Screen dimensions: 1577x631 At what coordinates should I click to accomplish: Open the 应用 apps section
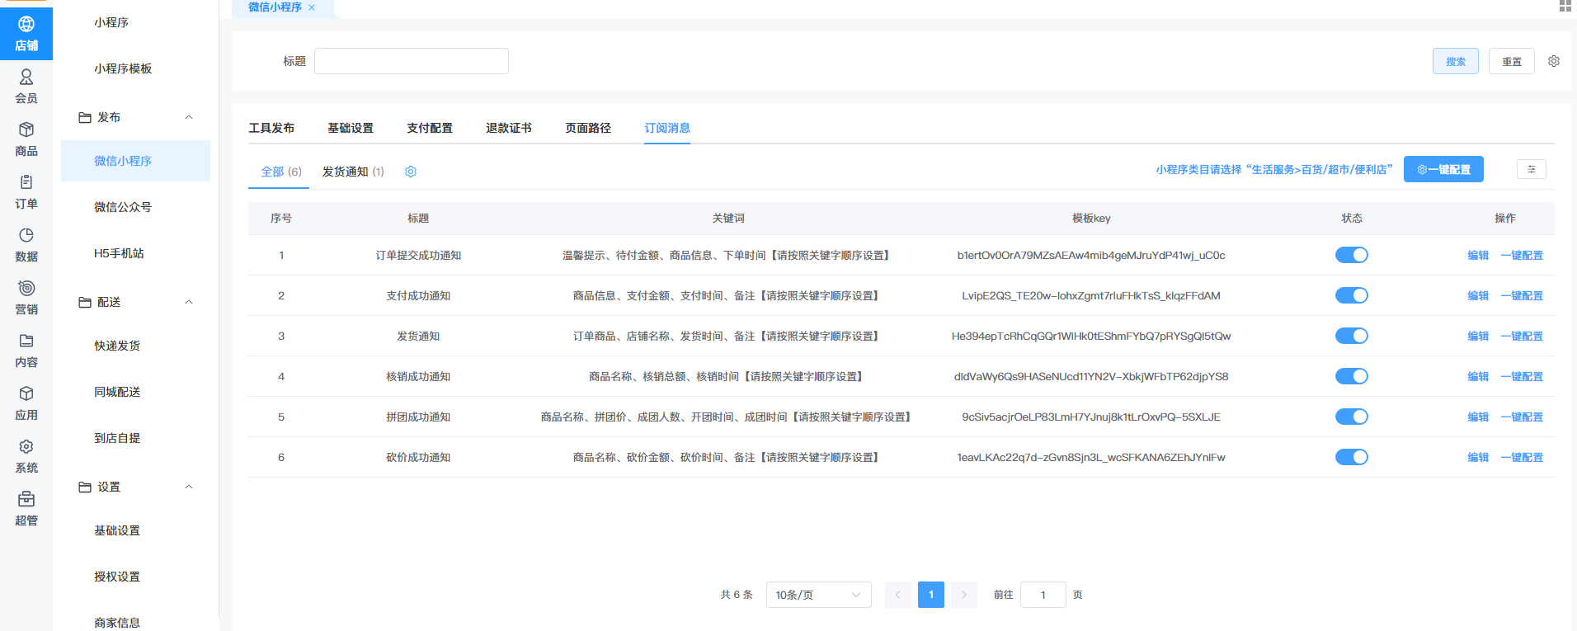pos(26,403)
